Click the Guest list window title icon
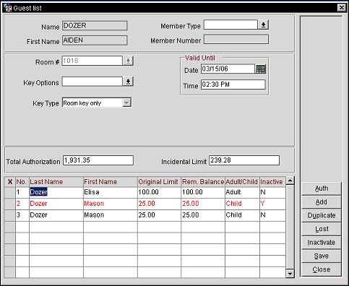 coord(7,8)
